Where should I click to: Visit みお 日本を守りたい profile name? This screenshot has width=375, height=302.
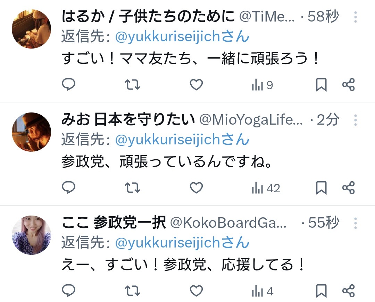[128, 119]
